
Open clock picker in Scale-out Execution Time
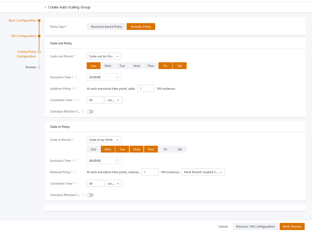click(117, 77)
